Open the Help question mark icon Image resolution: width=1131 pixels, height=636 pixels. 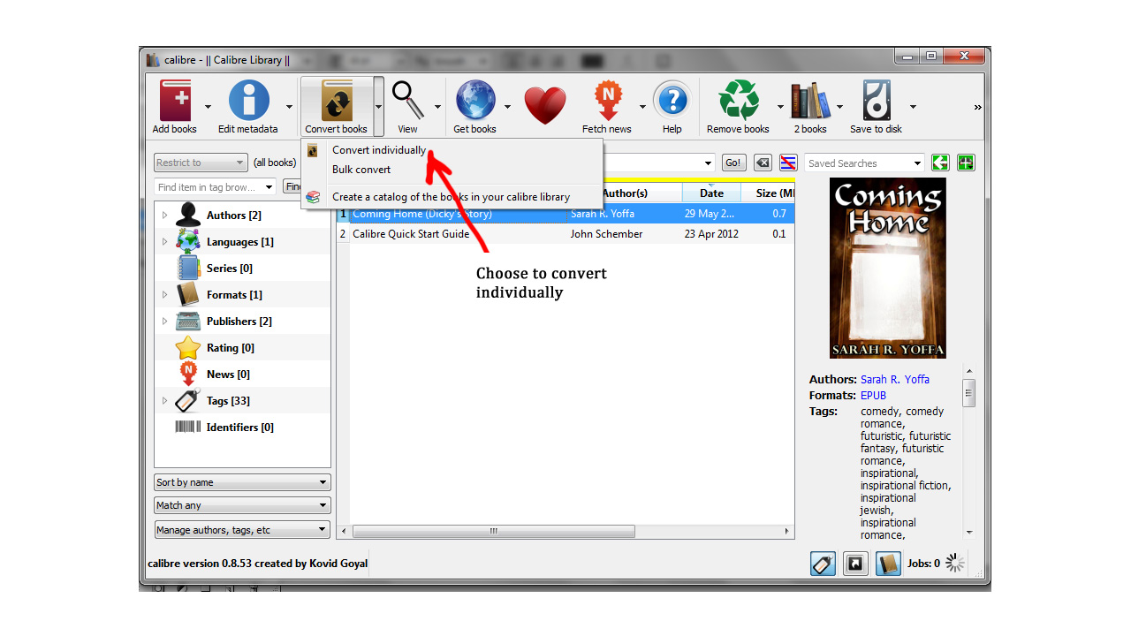tap(672, 100)
